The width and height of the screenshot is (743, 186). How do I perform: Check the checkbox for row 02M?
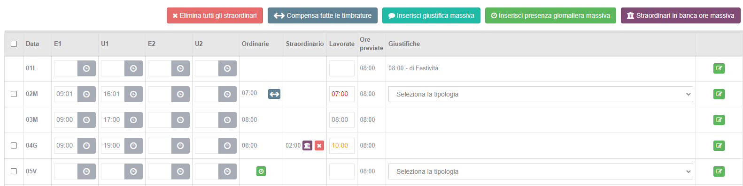point(14,94)
